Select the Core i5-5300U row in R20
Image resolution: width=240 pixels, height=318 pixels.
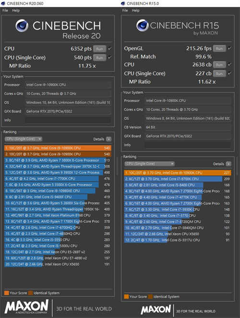[58, 246]
